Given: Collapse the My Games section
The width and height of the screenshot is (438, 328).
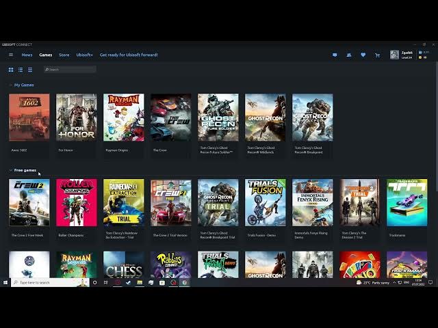Looking at the screenshot, I should [x=11, y=85].
